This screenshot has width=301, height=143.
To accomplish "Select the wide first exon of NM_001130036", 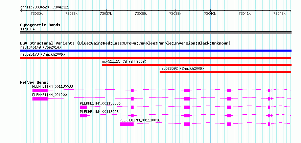I will click(127, 124).
